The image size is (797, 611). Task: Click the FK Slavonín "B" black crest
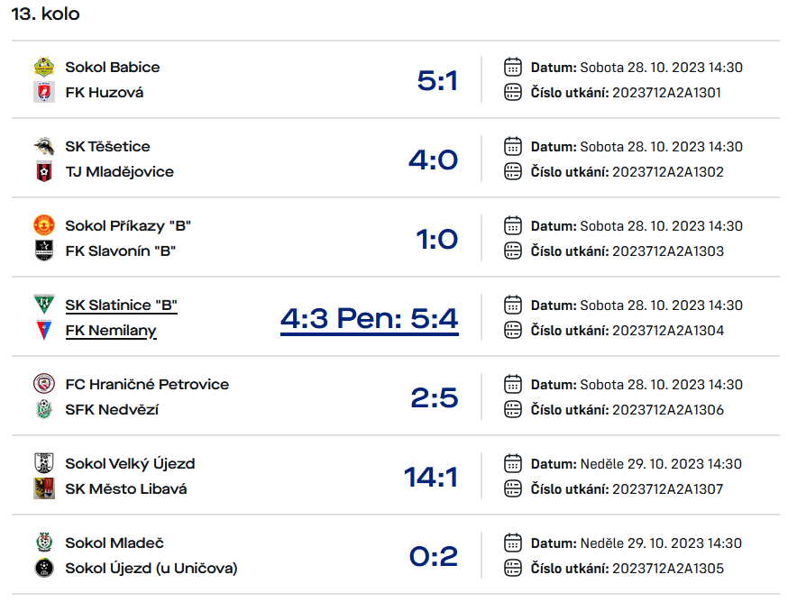tap(44, 251)
